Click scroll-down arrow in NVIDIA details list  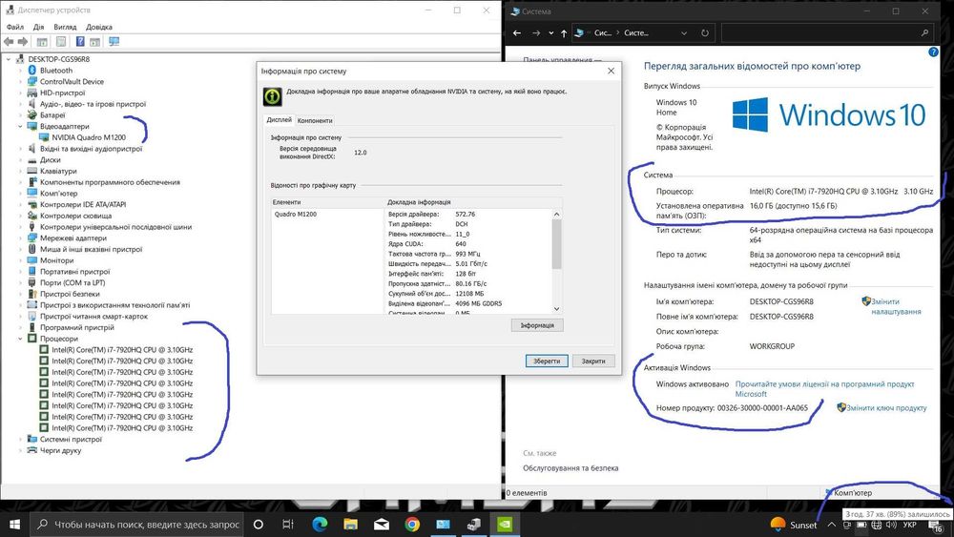556,308
